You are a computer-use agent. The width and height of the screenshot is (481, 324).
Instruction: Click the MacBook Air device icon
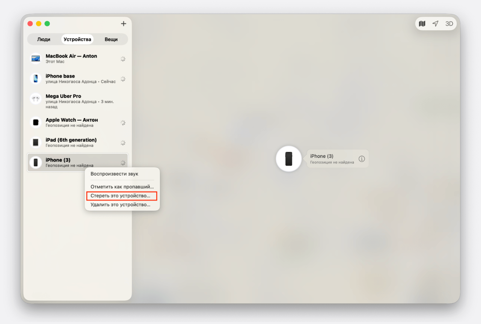(x=36, y=59)
